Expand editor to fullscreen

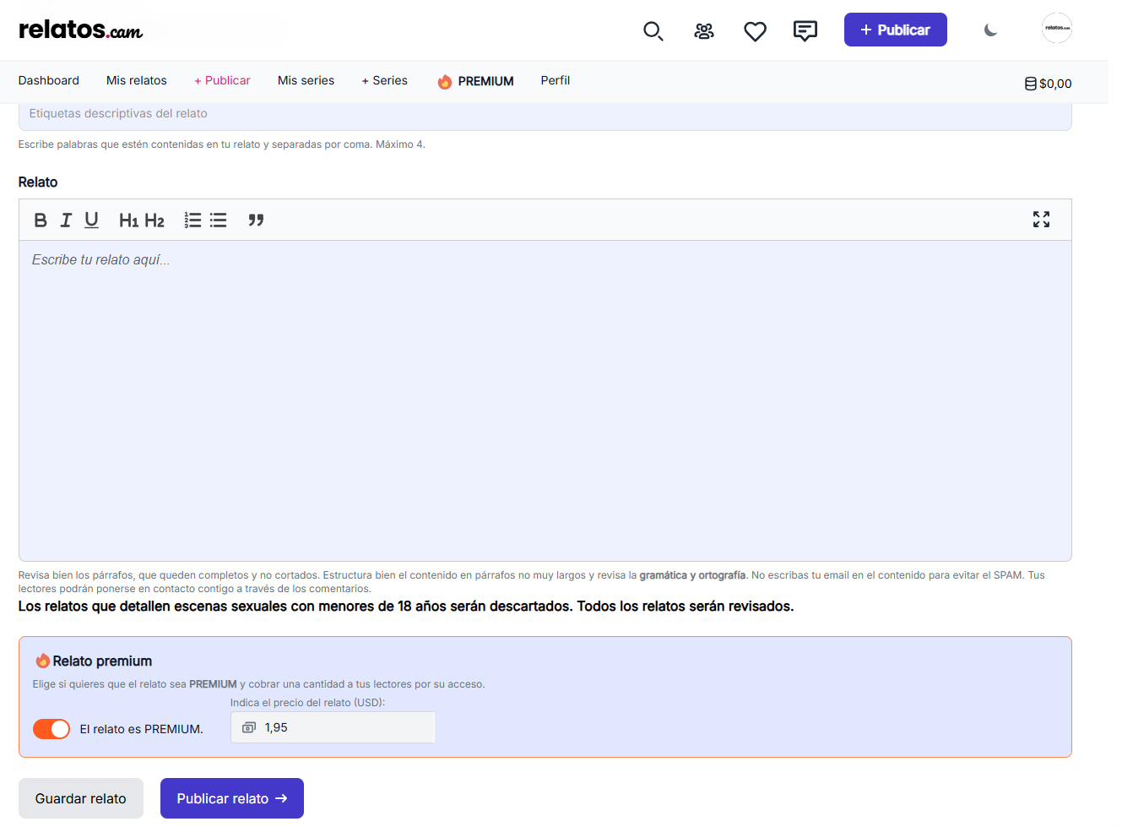pos(1041,220)
